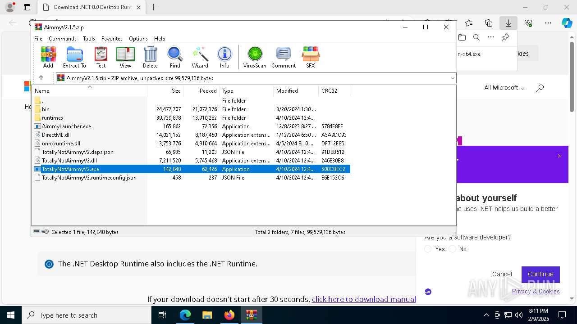Go up one folder level arrow
The image size is (577, 324).
coord(41,78)
